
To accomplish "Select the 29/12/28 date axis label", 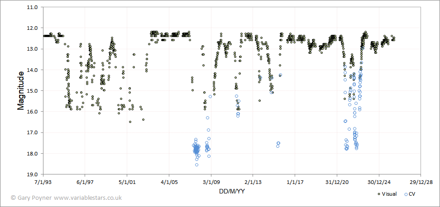I will point(421,182).
